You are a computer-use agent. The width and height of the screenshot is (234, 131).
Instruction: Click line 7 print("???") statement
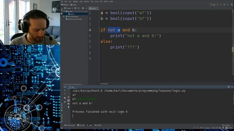point(125,47)
